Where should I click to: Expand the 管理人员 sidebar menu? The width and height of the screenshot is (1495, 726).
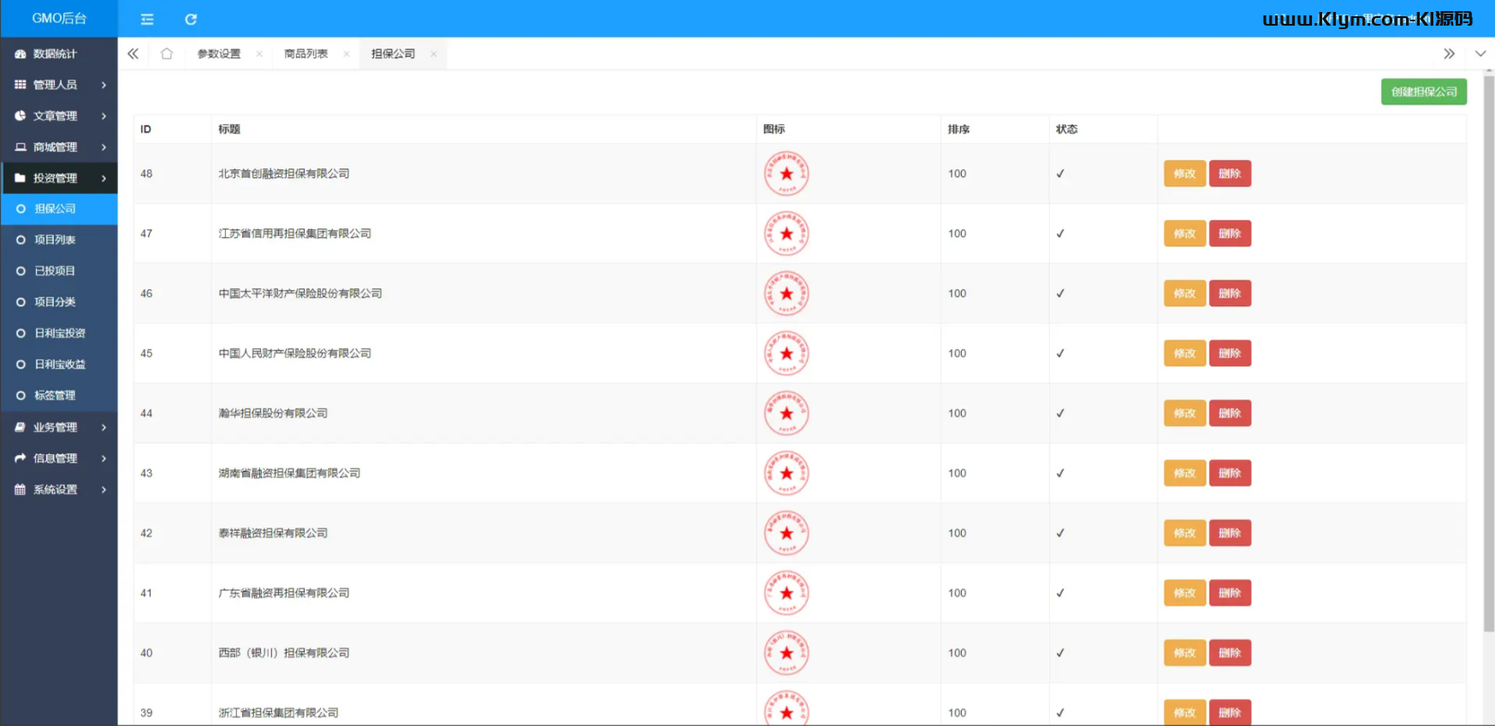(59, 85)
